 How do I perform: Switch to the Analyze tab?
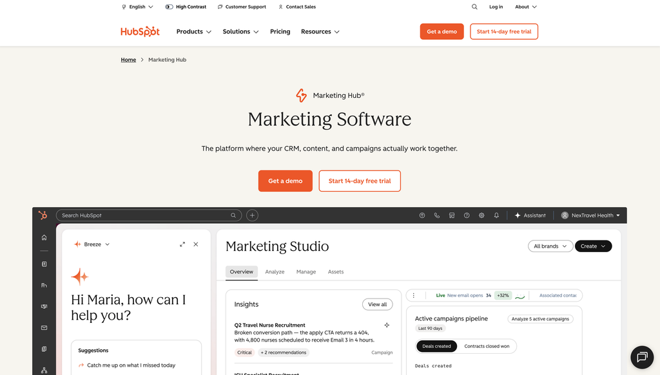(x=275, y=272)
